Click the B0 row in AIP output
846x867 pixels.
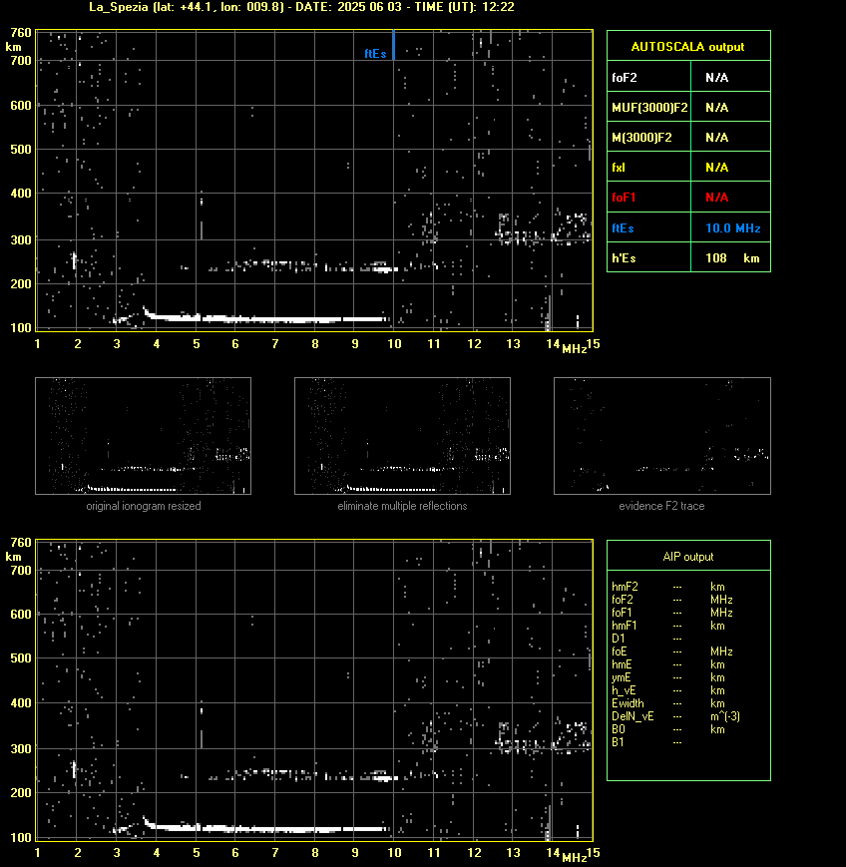668,730
